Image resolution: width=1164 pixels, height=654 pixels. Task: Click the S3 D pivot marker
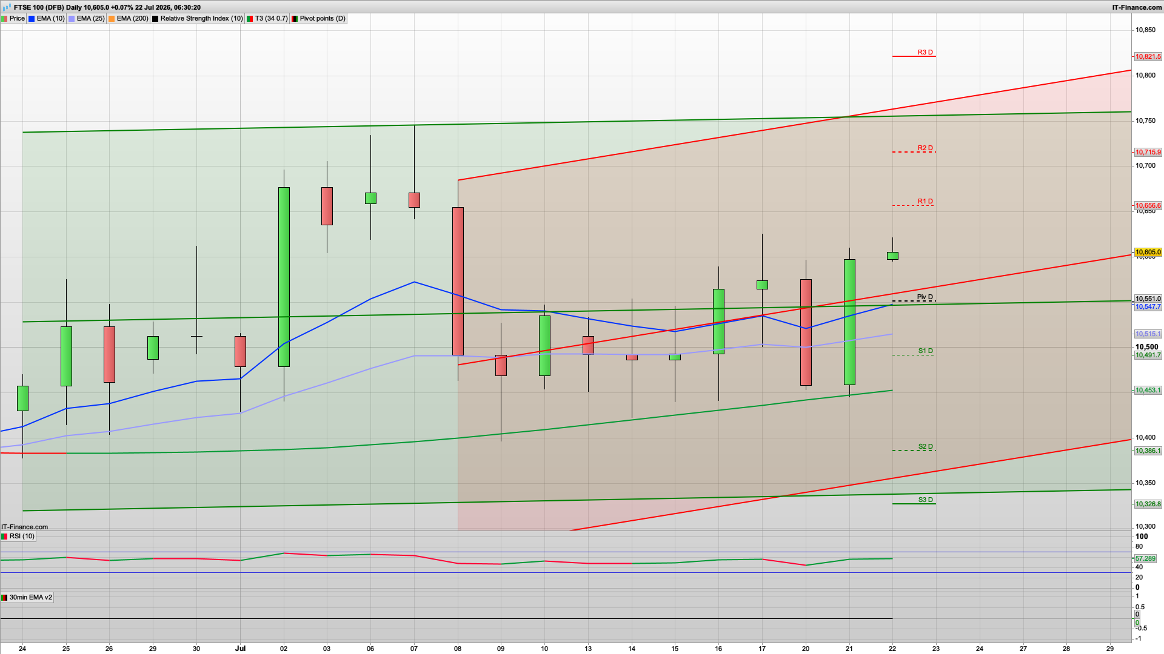point(925,500)
